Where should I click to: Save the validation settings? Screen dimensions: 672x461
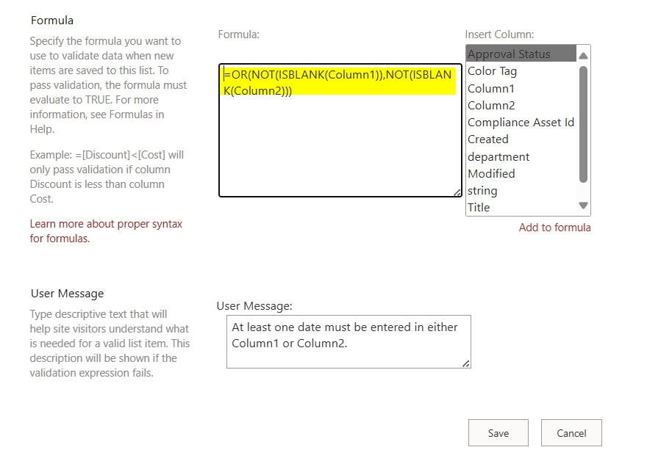pos(498,433)
